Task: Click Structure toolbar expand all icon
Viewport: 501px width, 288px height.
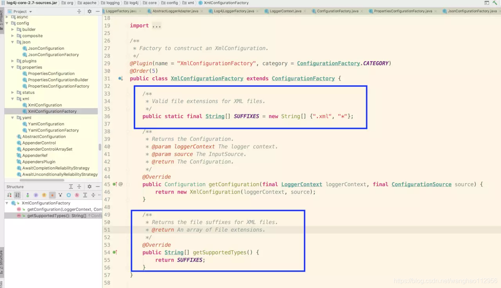Action: pos(85,195)
